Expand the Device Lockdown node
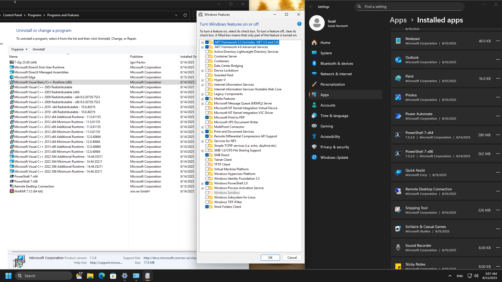 click(x=202, y=71)
